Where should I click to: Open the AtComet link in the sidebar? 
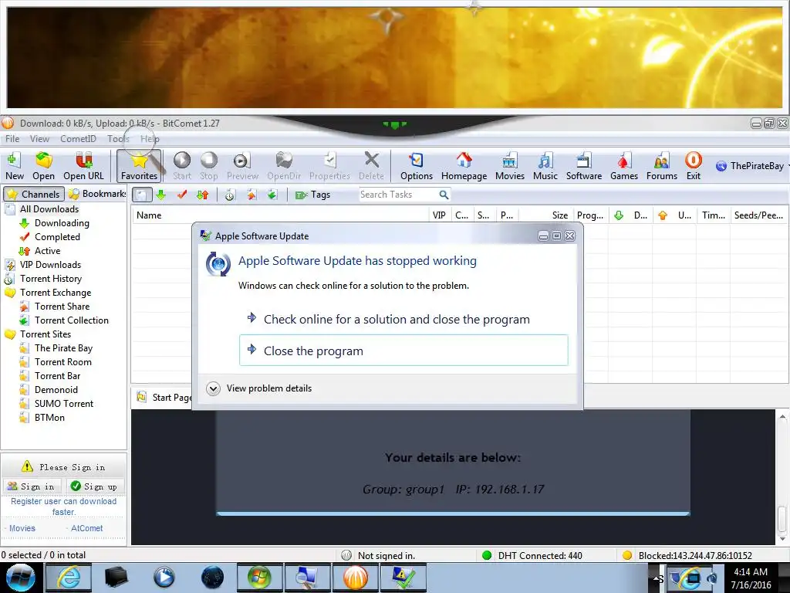(86, 528)
